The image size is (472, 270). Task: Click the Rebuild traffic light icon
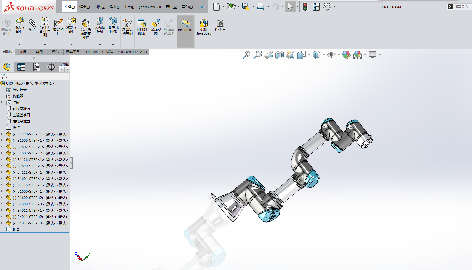pos(305,7)
